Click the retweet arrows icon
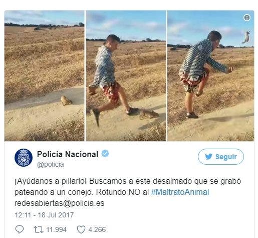This screenshot has height=238, width=258. coord(39,229)
